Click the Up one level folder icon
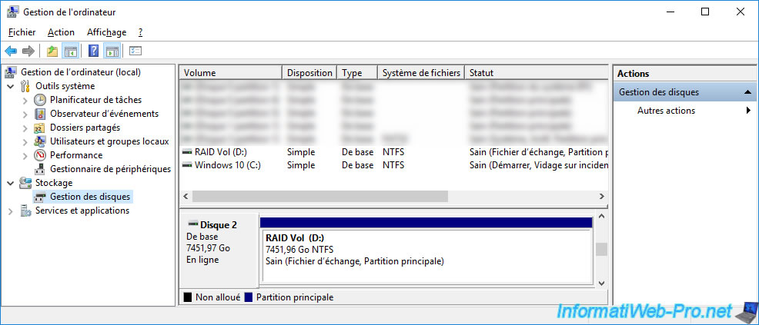The height and width of the screenshot is (325, 759). point(52,51)
